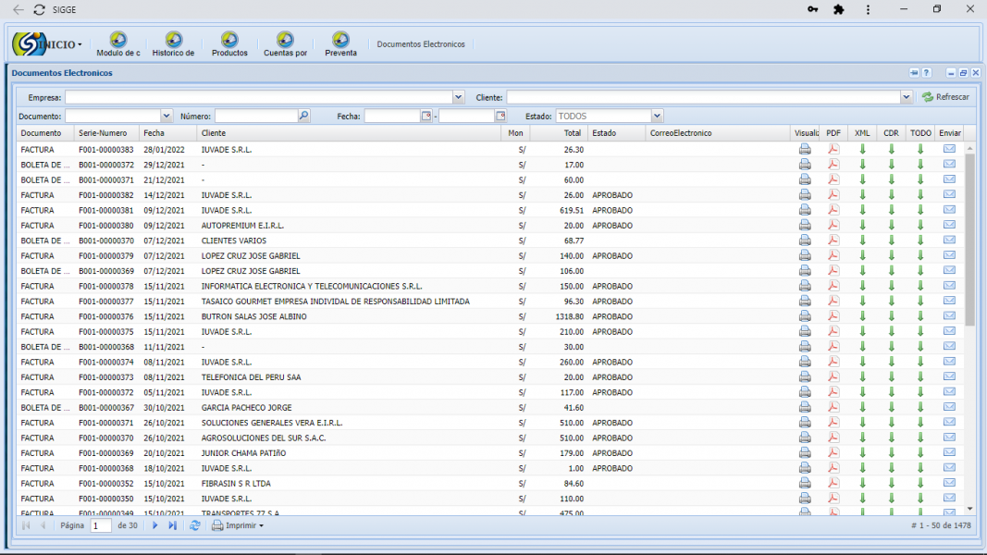The width and height of the screenshot is (987, 555).
Task: Open the Preventa module
Action: point(340,40)
